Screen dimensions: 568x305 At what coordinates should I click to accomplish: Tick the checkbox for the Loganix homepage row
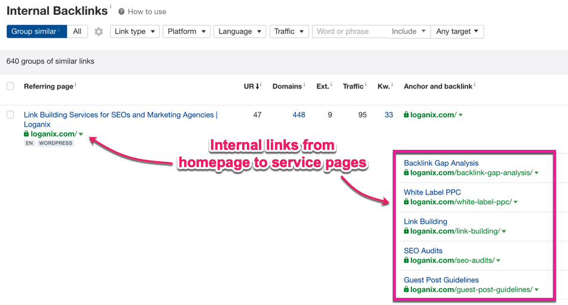(x=10, y=115)
